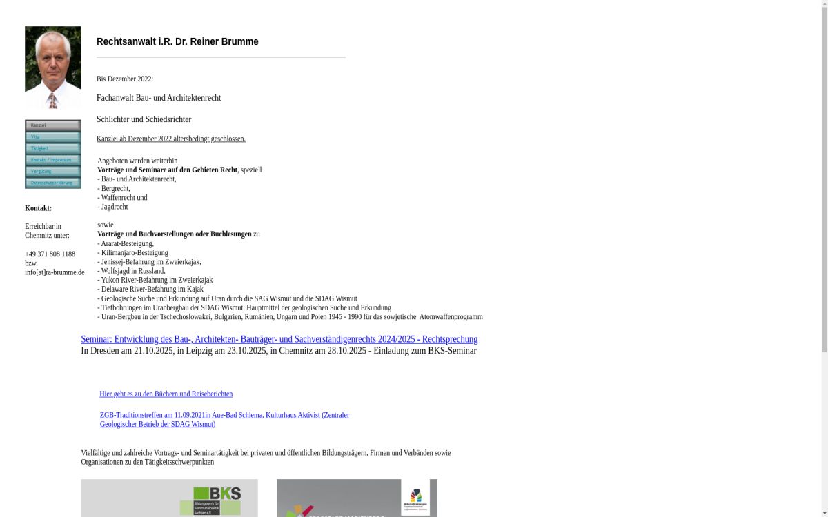828x517 pixels.
Task: Open the Seminar Bau- und Architektenrecht link
Action: 279,339
